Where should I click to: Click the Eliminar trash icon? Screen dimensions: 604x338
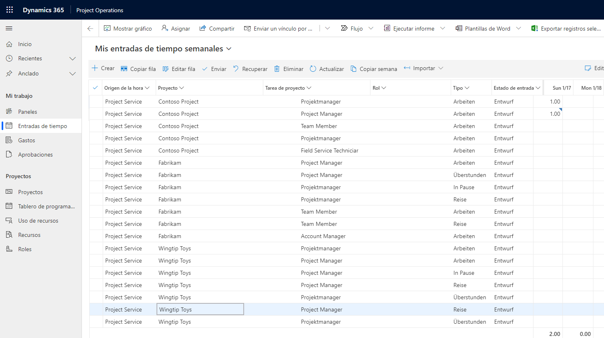pyautogui.click(x=277, y=69)
